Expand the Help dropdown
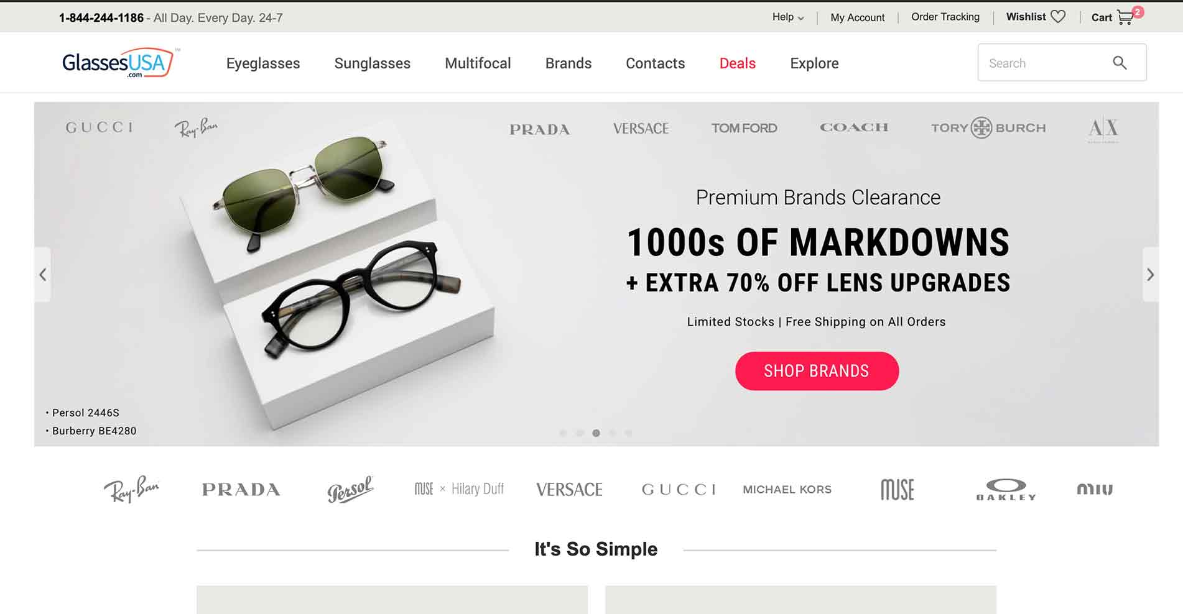This screenshot has width=1183, height=614. click(788, 17)
